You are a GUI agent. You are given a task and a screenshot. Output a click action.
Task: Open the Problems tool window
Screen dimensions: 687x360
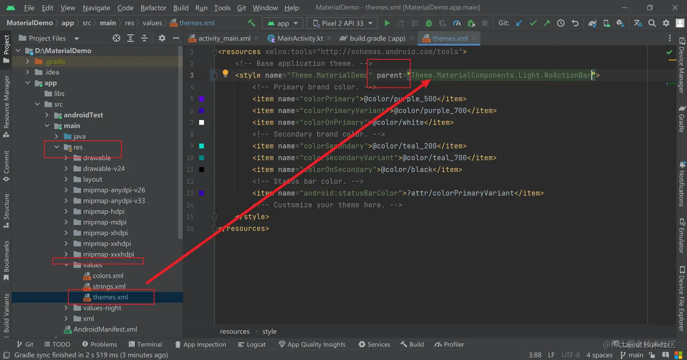(99, 345)
